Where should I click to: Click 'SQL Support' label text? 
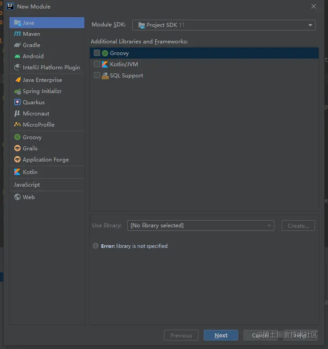[126, 76]
